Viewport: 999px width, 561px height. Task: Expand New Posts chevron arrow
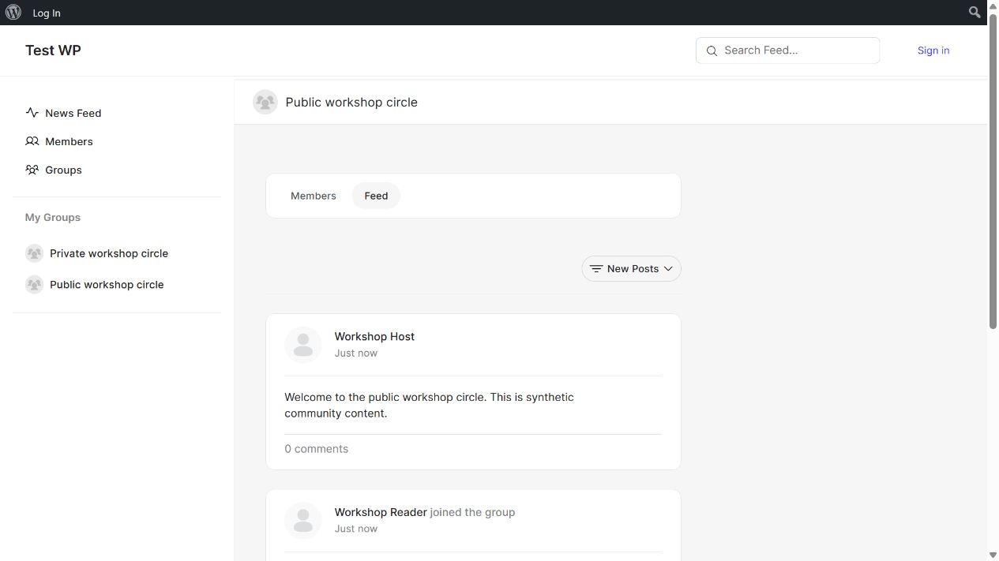(668, 269)
